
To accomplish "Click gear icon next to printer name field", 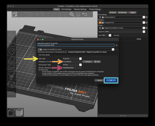I will 117,45.
